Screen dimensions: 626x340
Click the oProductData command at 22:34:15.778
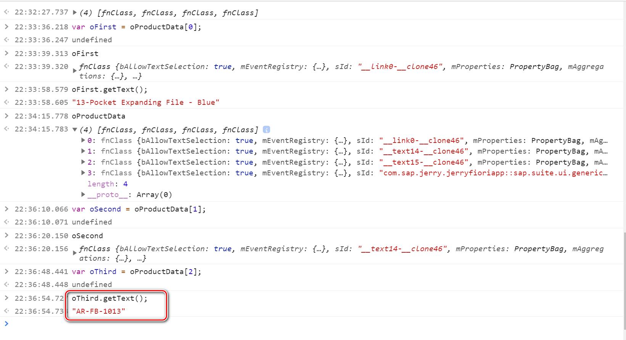pyautogui.click(x=98, y=116)
